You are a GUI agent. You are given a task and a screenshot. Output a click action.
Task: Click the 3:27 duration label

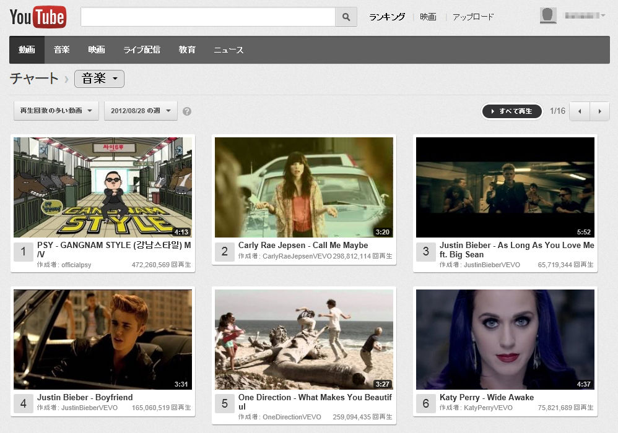[x=383, y=384]
